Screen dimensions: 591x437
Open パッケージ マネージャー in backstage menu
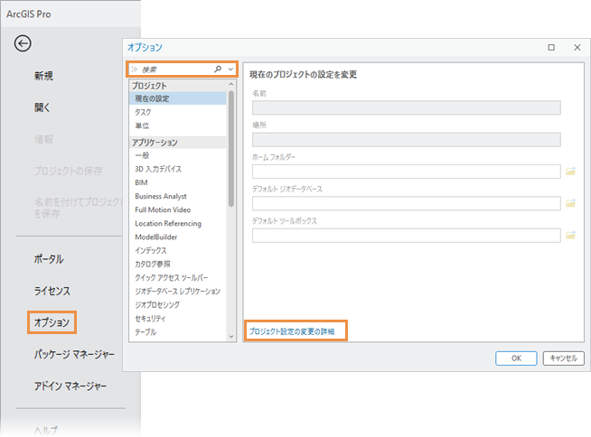74,354
